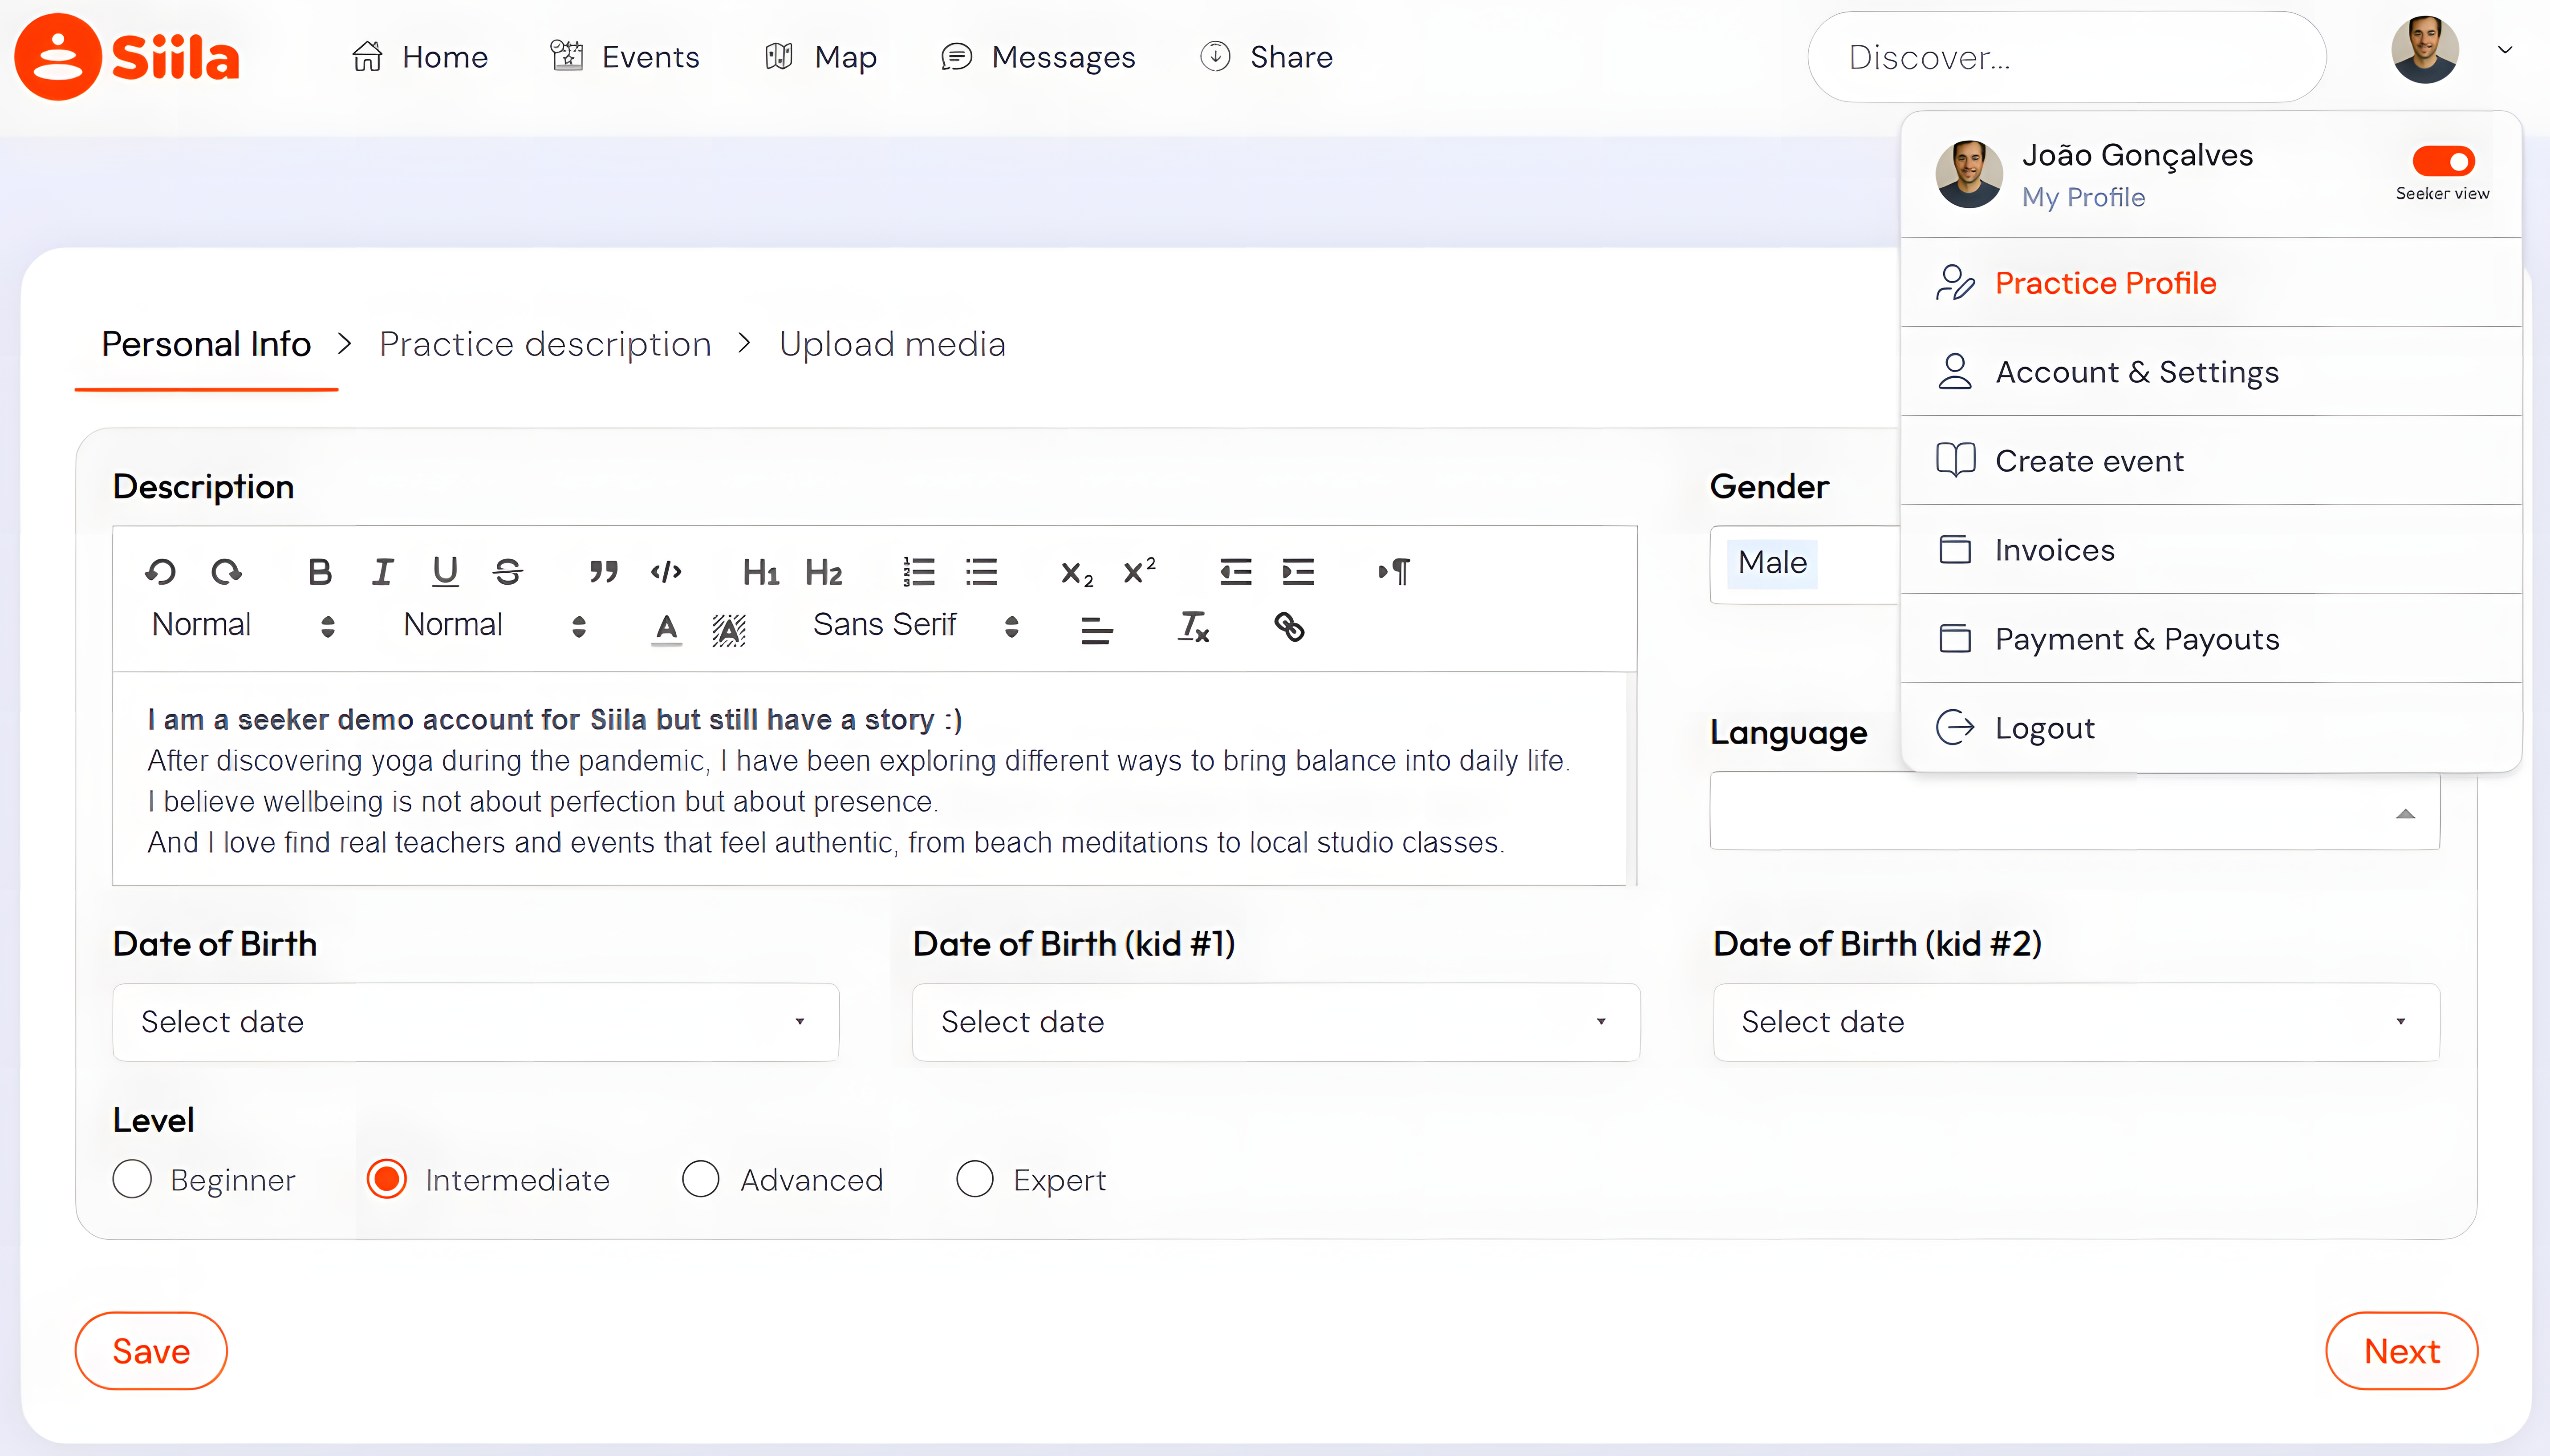Toggle italic formatting
This screenshot has width=2550, height=1456.
point(382,572)
